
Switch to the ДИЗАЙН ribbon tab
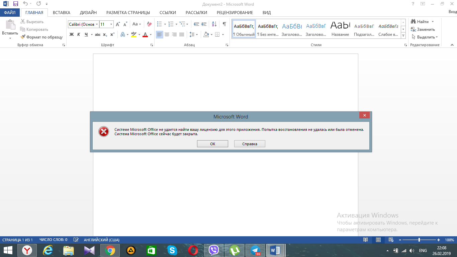coord(88,13)
